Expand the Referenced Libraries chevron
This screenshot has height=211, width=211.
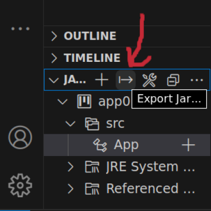(71, 189)
